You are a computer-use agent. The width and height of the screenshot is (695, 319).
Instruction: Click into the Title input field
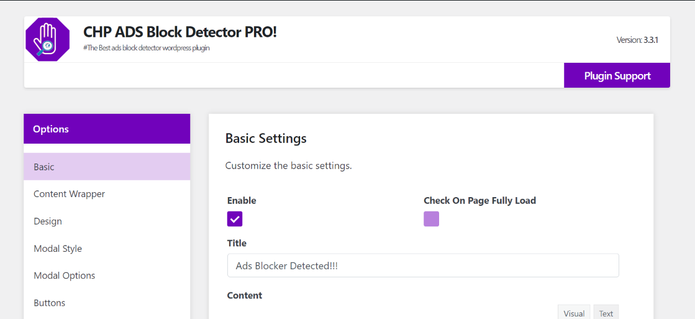point(423,266)
